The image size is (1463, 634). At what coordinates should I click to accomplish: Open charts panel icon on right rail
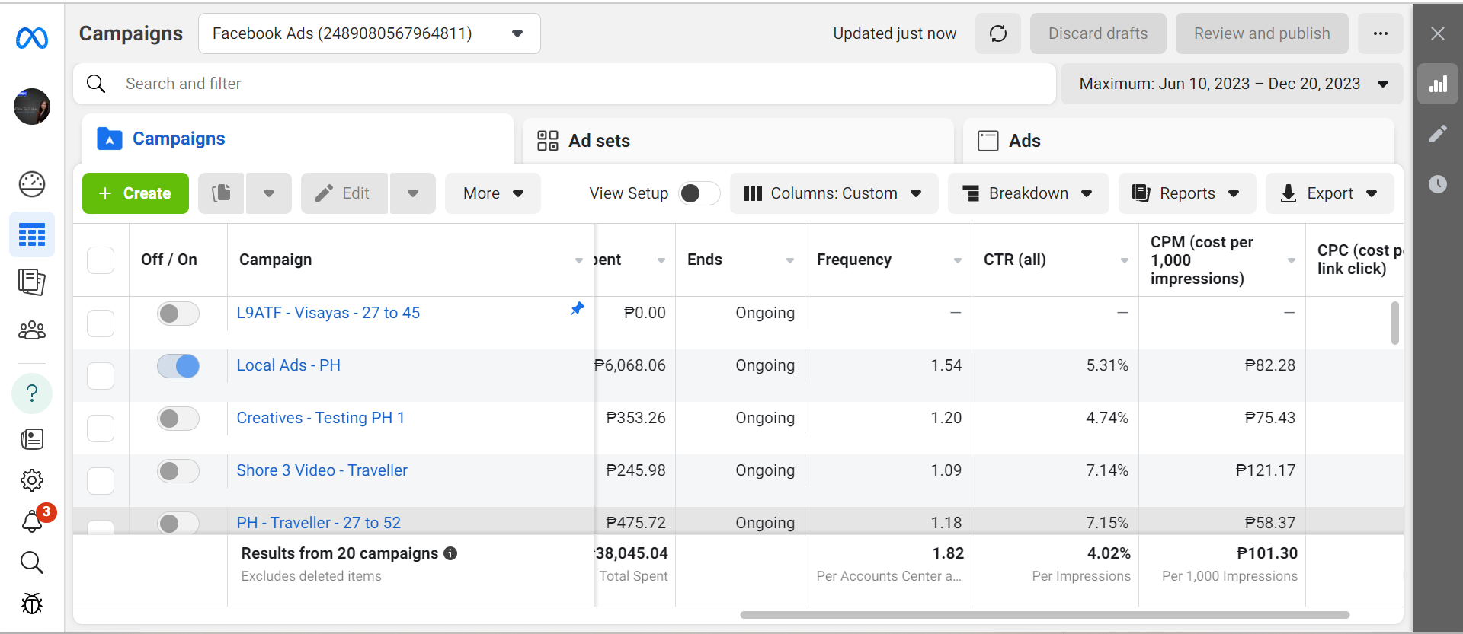(1438, 84)
